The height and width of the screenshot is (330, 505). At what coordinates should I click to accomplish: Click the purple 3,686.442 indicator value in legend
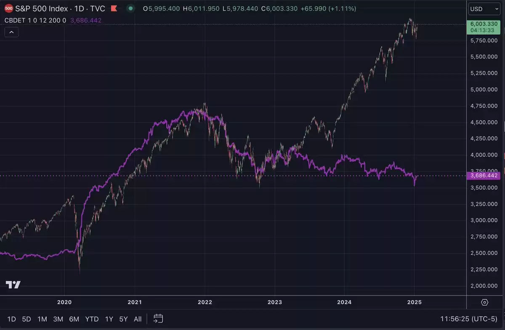pyautogui.click(x=85, y=20)
